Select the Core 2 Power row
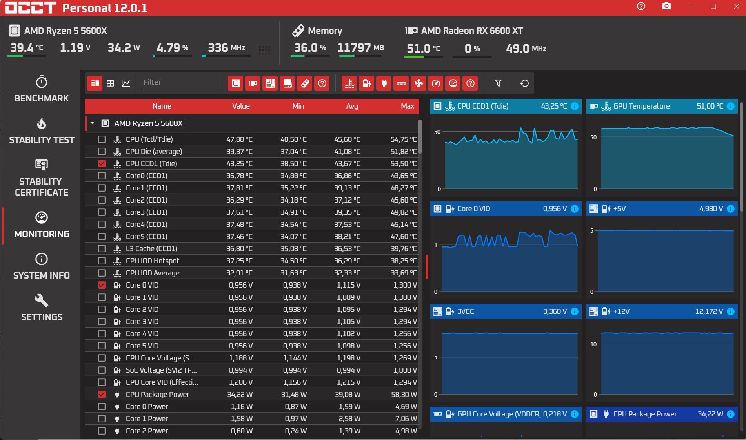 click(252, 431)
